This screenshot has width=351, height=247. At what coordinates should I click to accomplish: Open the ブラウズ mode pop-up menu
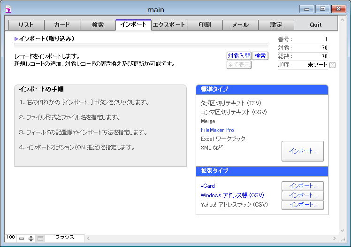(x=65, y=238)
